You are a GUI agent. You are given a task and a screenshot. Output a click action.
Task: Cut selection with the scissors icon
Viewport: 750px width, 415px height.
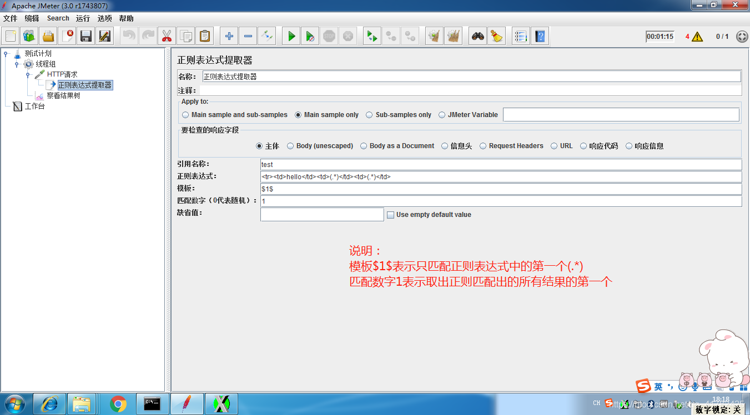click(x=167, y=37)
